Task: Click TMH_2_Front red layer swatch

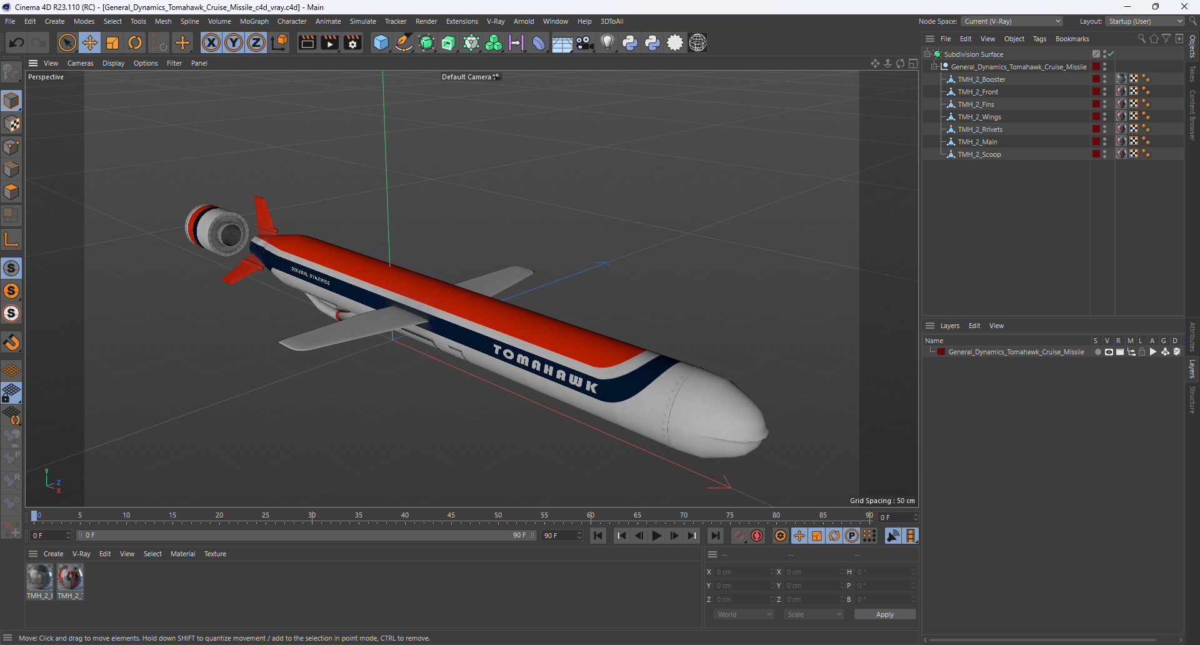Action: (1096, 91)
